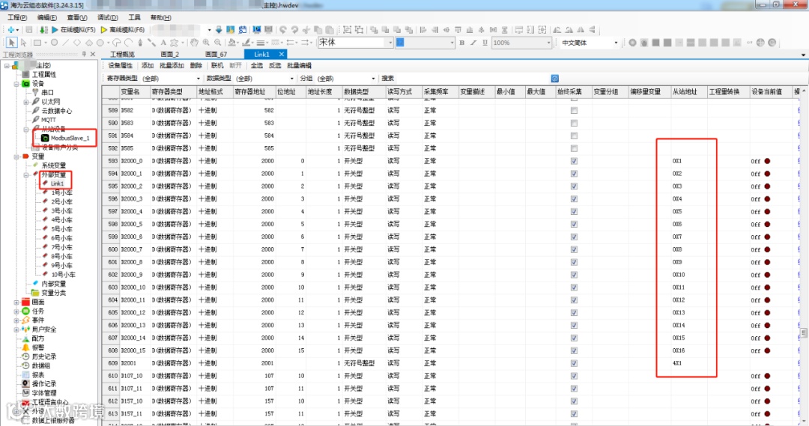Click the redo arrow icon

pos(294,30)
